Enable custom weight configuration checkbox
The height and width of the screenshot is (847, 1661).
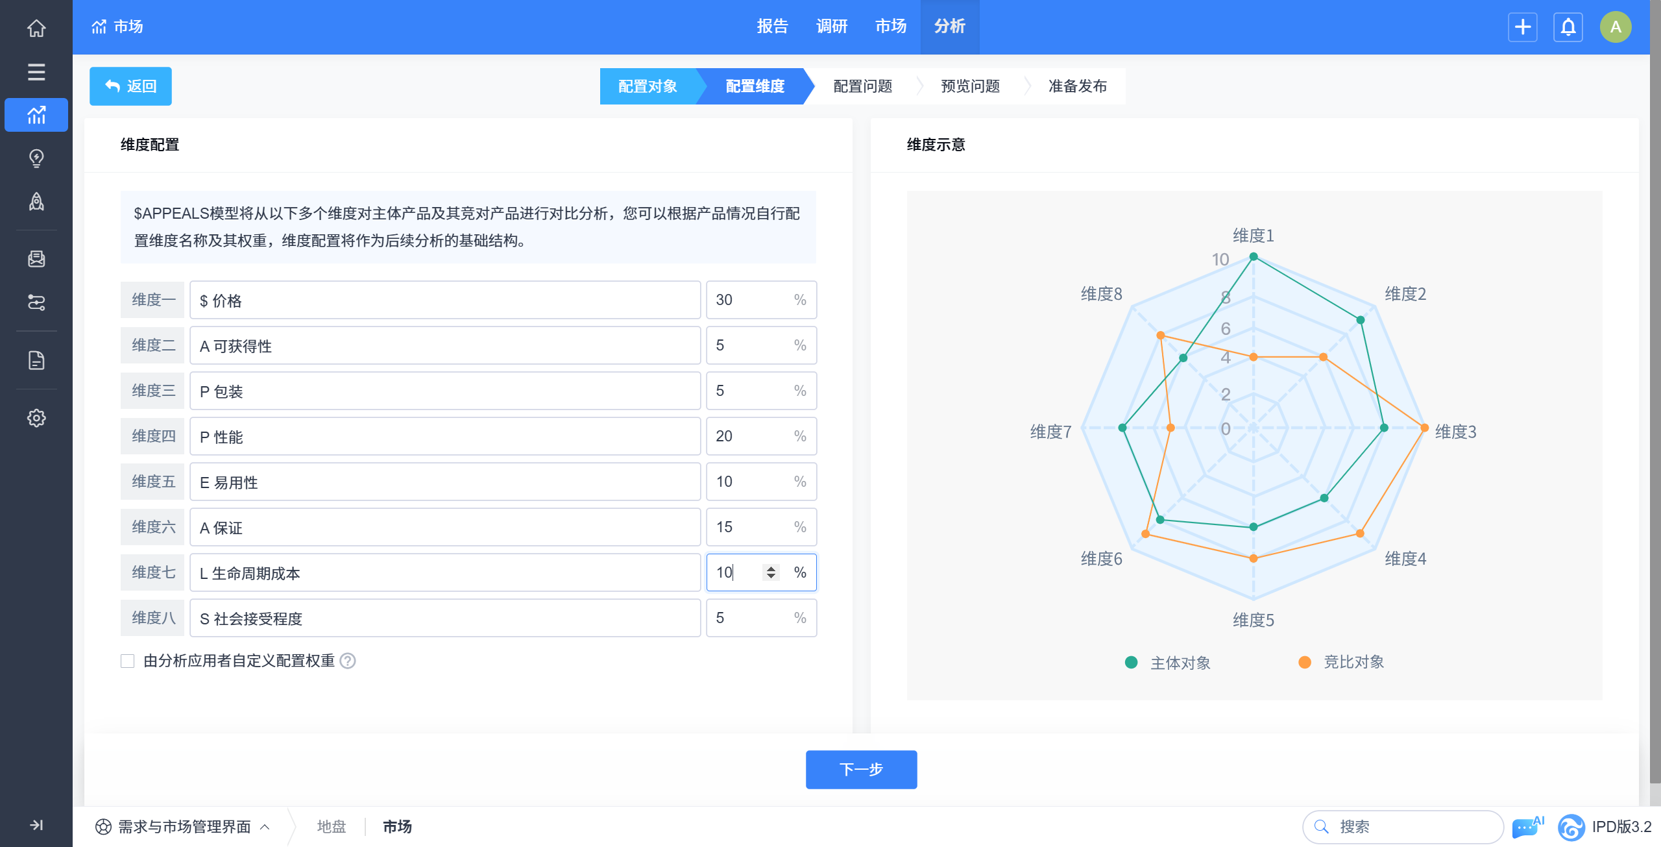127,661
